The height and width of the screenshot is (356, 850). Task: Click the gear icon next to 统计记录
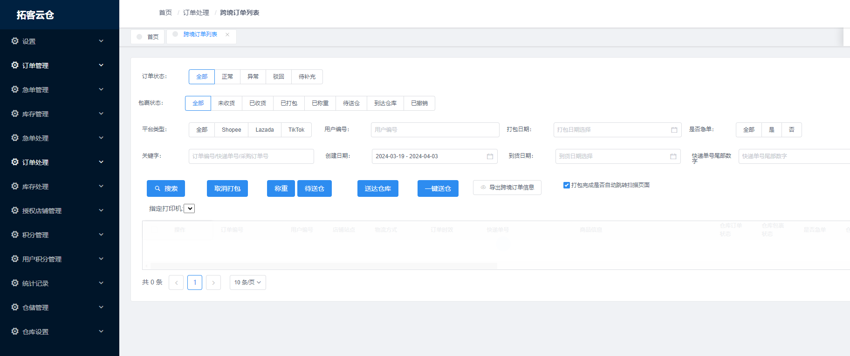click(15, 283)
